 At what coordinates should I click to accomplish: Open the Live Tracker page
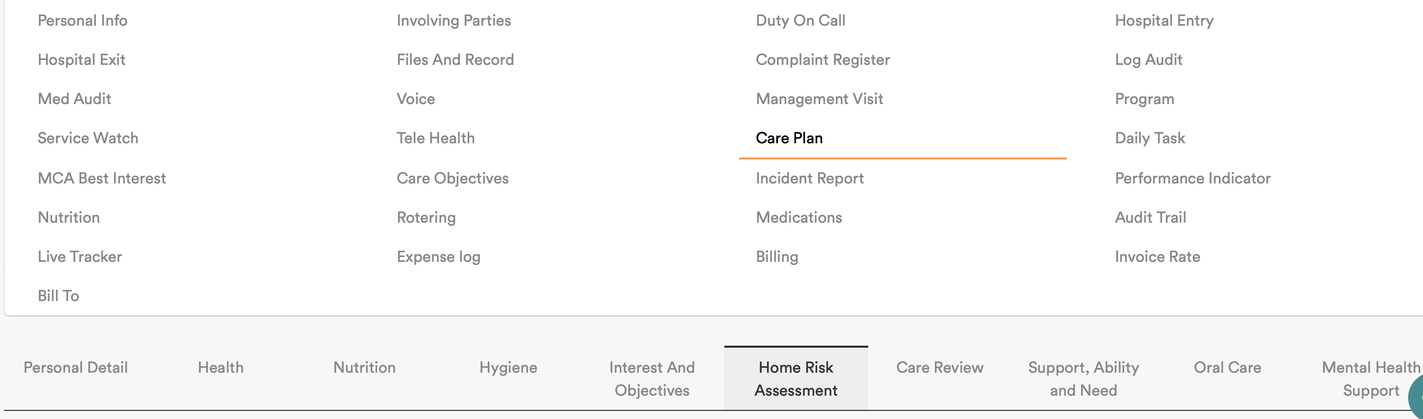[80, 256]
